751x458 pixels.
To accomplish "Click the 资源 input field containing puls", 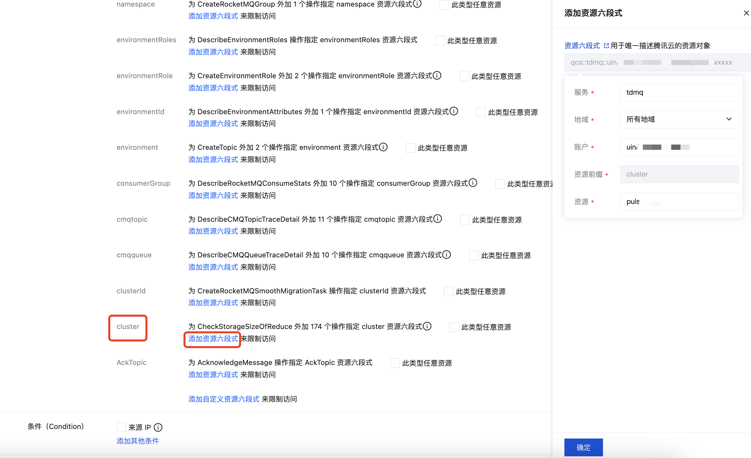I will tap(679, 202).
